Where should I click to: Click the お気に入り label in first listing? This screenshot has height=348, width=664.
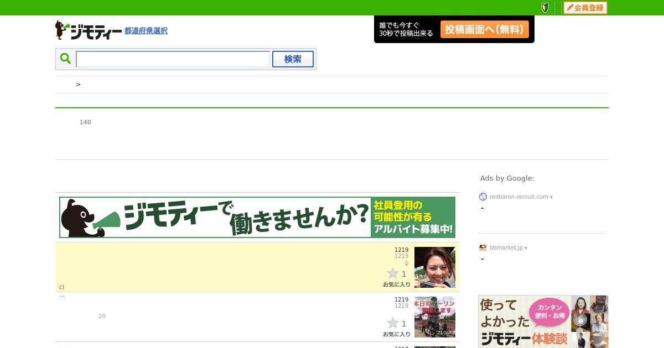click(397, 284)
